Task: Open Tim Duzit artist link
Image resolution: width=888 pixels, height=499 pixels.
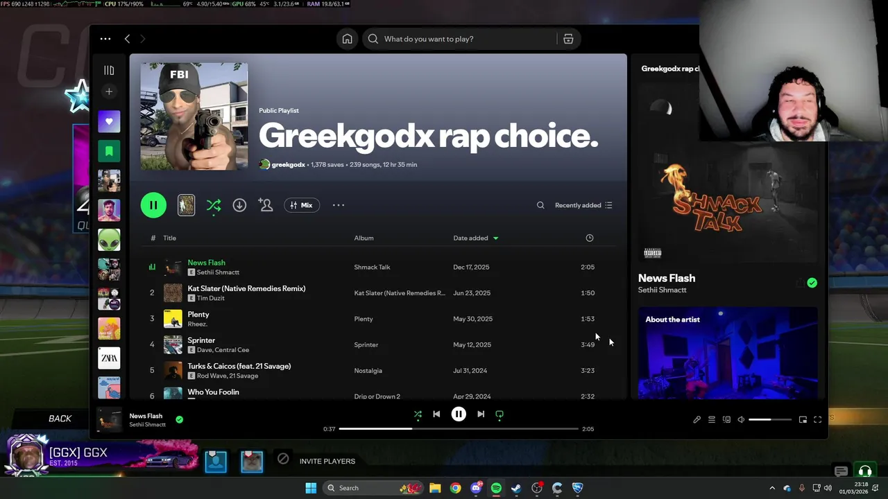Action: tap(211, 298)
